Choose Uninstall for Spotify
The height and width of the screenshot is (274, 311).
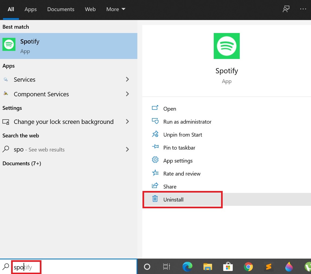[x=173, y=200]
